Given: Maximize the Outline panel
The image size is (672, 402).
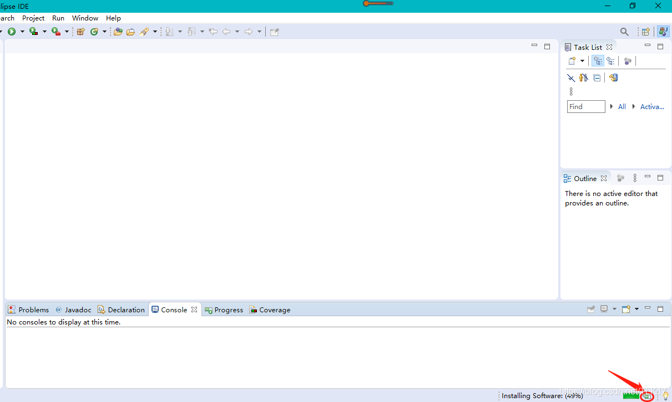Looking at the screenshot, I should click(660, 178).
